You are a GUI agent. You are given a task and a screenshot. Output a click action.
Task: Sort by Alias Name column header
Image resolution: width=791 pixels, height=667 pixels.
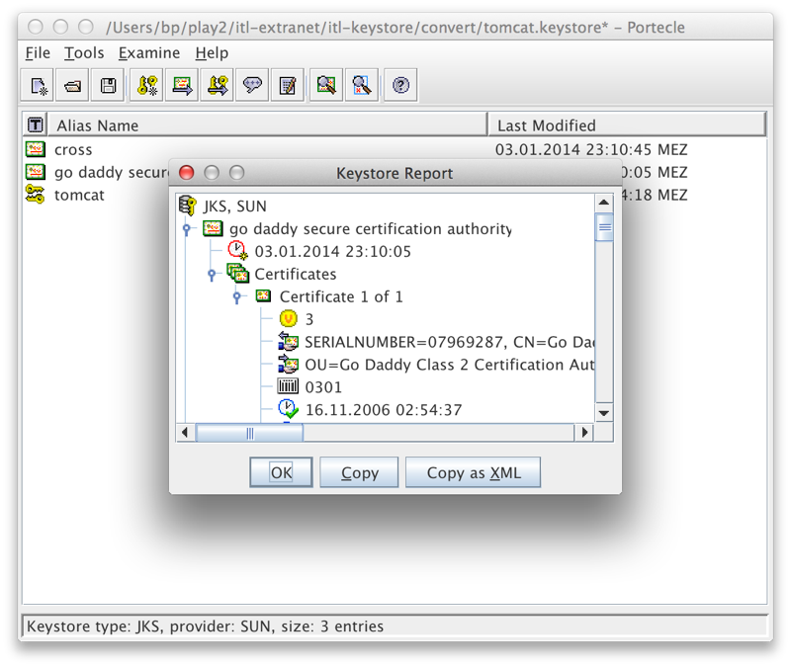267,125
